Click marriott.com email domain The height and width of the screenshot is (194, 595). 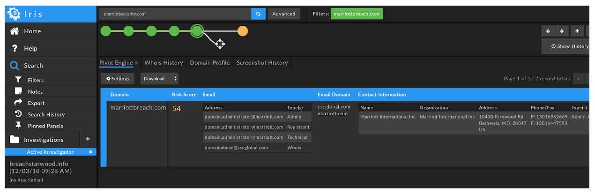333,113
